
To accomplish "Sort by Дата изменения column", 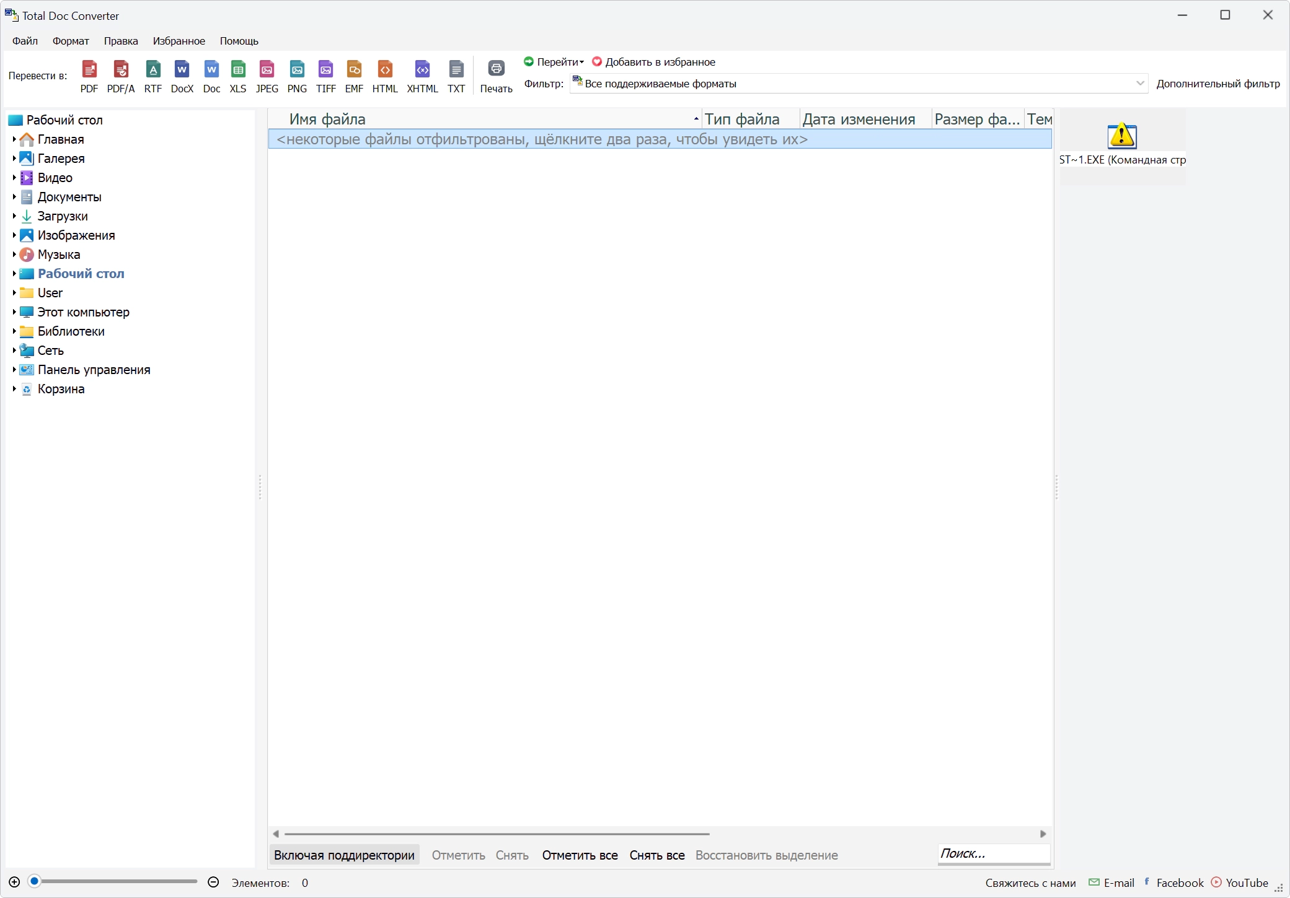I will coord(865,119).
